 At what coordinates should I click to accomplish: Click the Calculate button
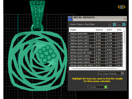pyautogui.click(x=97, y=87)
